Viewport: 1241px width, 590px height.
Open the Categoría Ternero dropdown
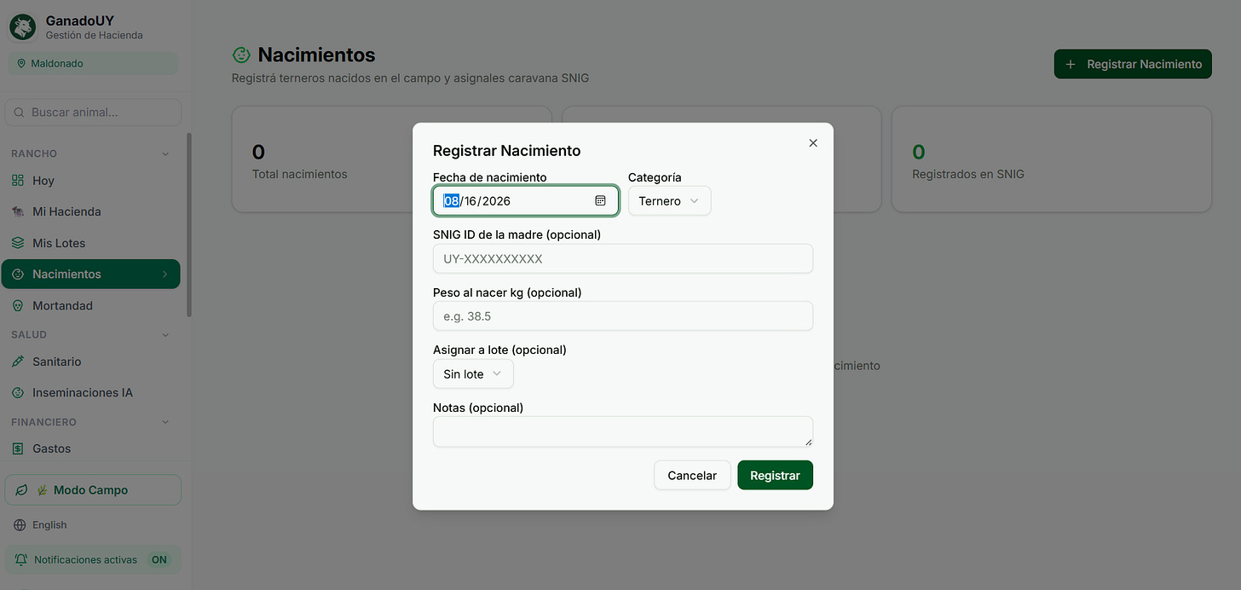(669, 201)
